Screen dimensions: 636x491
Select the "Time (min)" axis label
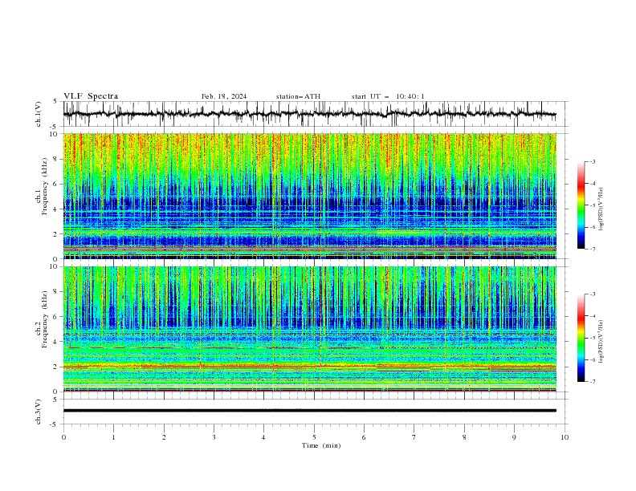point(321,445)
